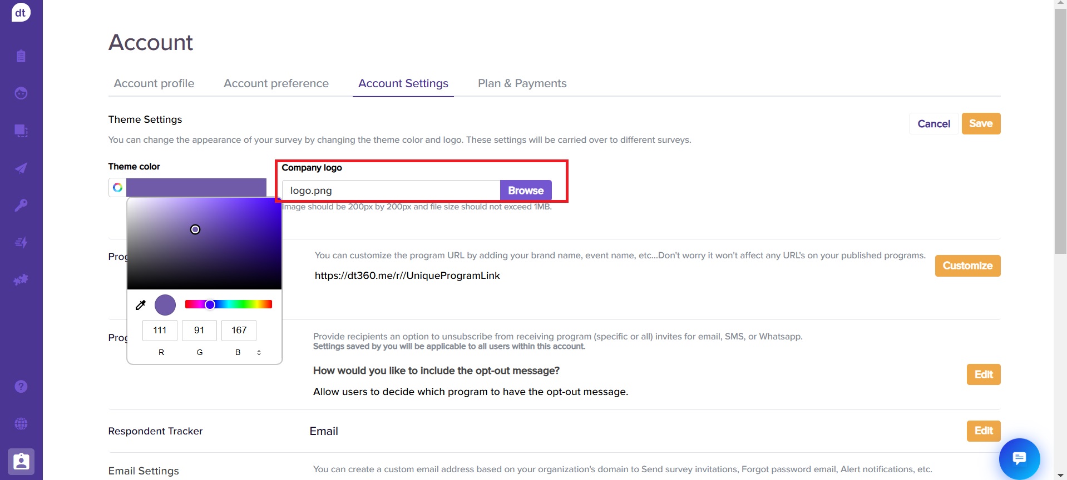
Task: Click the R value input field
Action: (x=160, y=330)
